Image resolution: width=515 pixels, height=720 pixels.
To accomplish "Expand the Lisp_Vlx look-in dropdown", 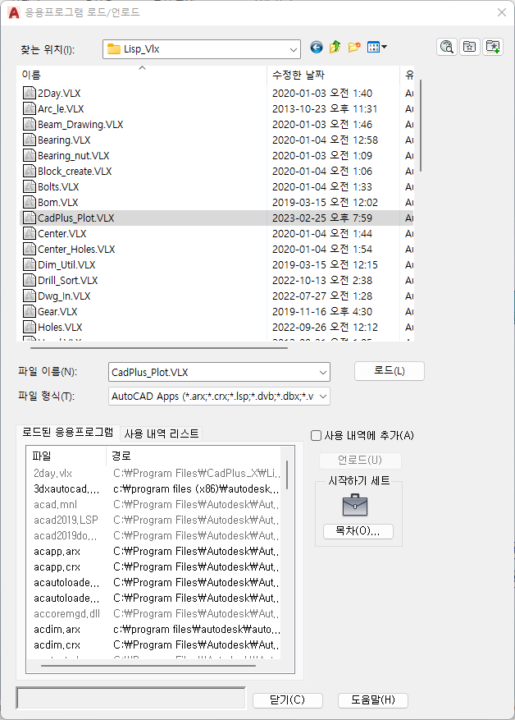I will pos(293,49).
